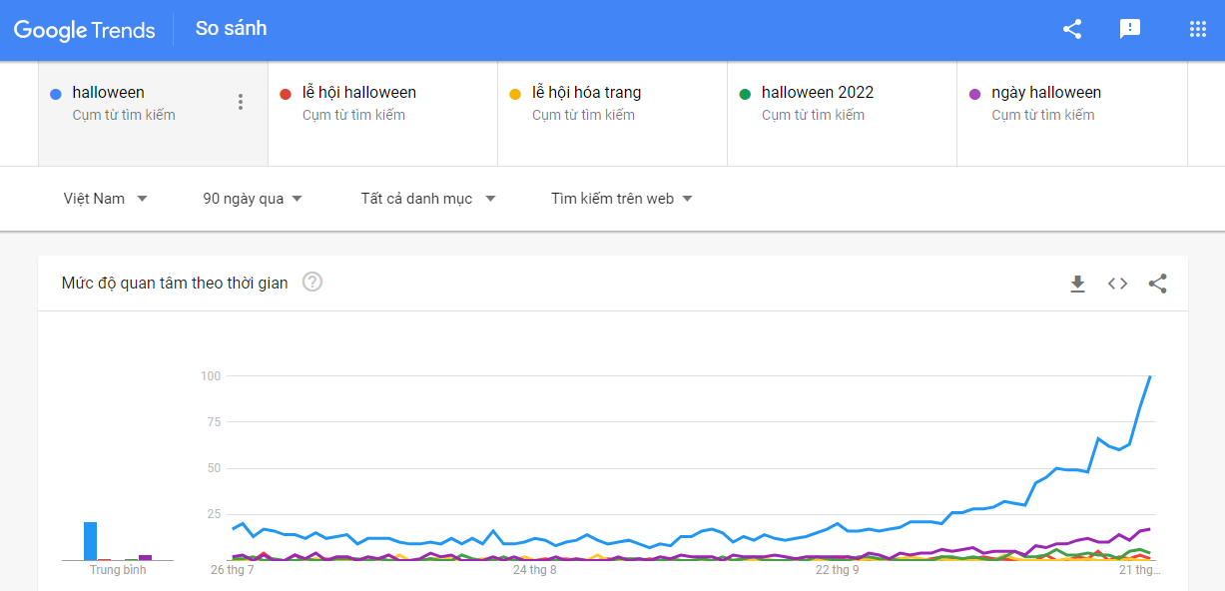The height and width of the screenshot is (591, 1225).
Task: Download the interest over time chart CSV
Action: point(1077,284)
